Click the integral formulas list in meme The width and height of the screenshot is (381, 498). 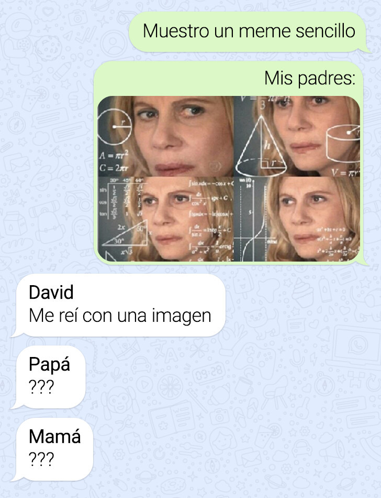click(x=210, y=221)
